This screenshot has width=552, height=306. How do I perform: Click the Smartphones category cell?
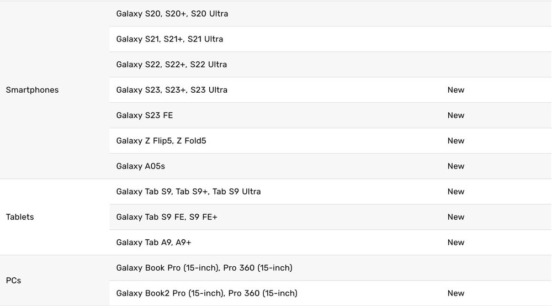tap(32, 90)
